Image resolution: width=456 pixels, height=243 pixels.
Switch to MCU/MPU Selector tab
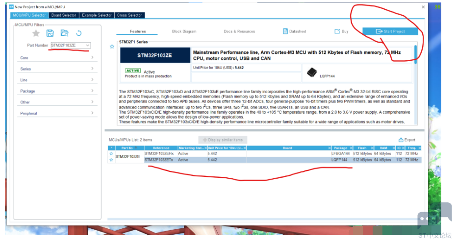(x=29, y=15)
